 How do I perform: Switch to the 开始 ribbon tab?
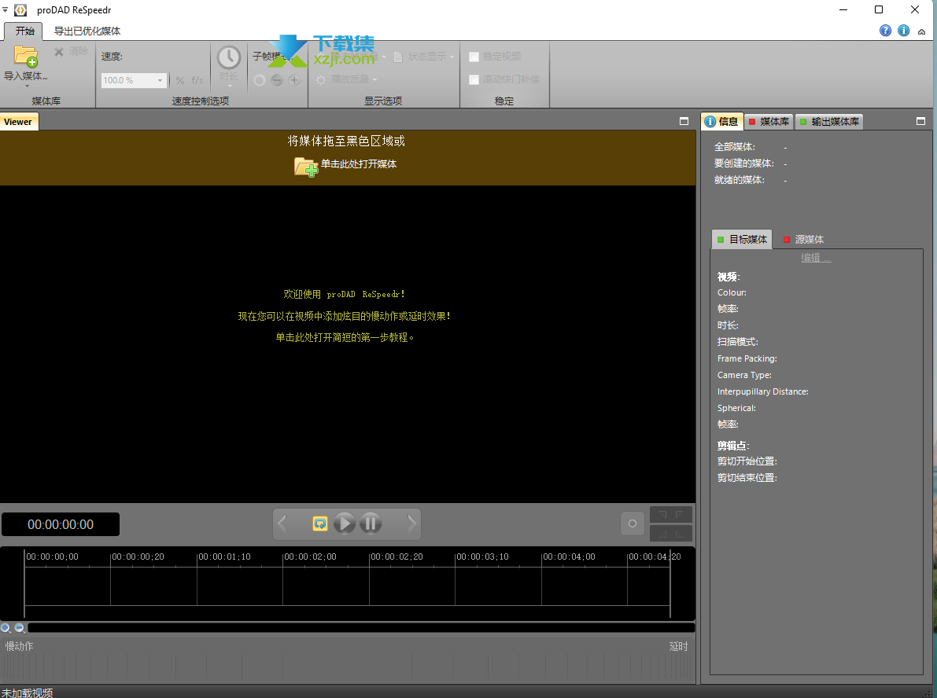(x=24, y=31)
